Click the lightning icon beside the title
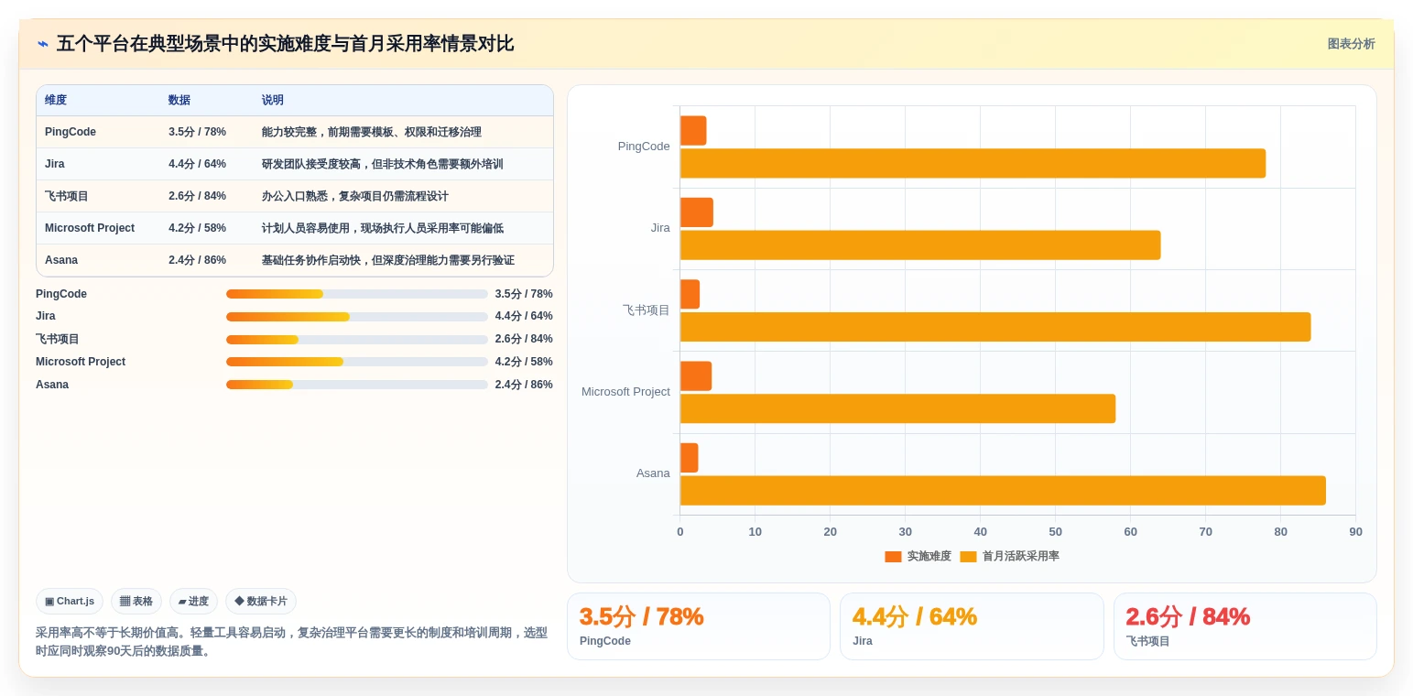 (43, 44)
